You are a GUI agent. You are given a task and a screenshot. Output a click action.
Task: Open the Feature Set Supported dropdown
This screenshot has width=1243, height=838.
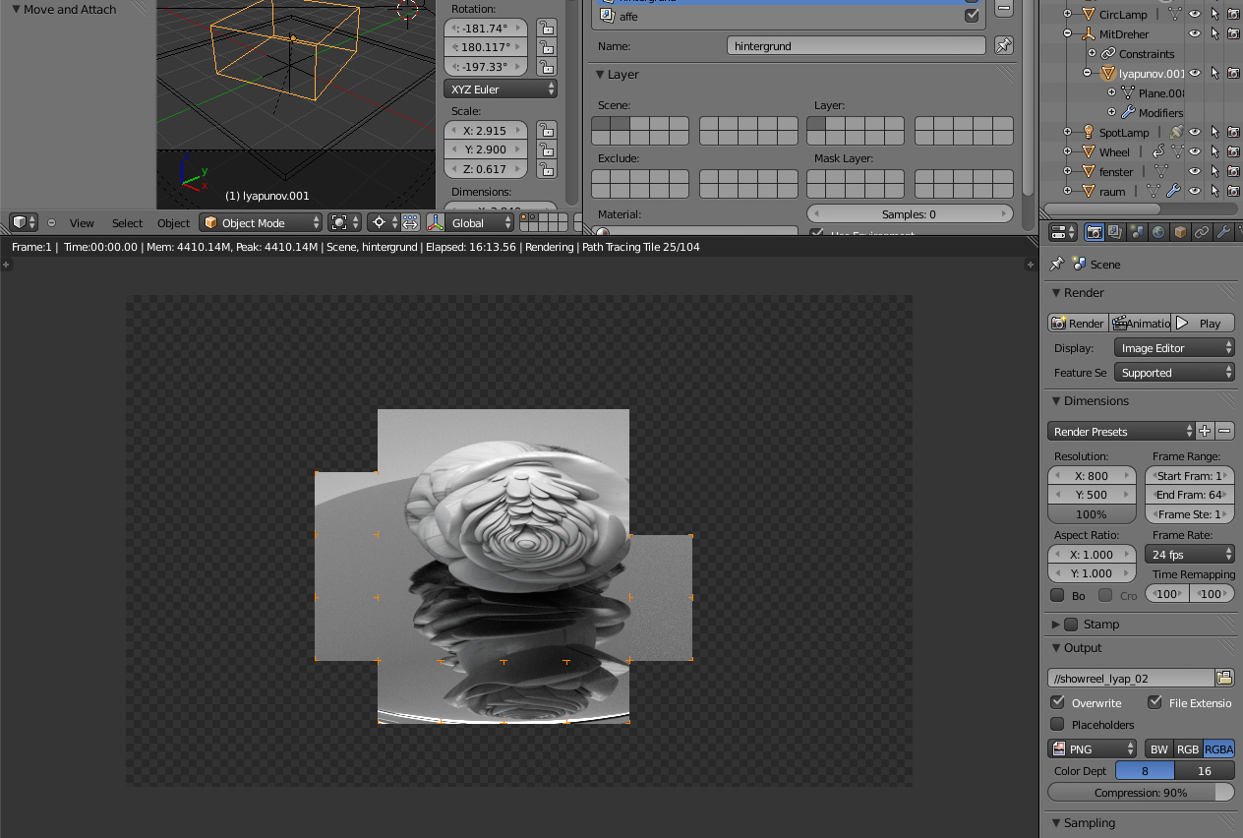pyautogui.click(x=1174, y=373)
